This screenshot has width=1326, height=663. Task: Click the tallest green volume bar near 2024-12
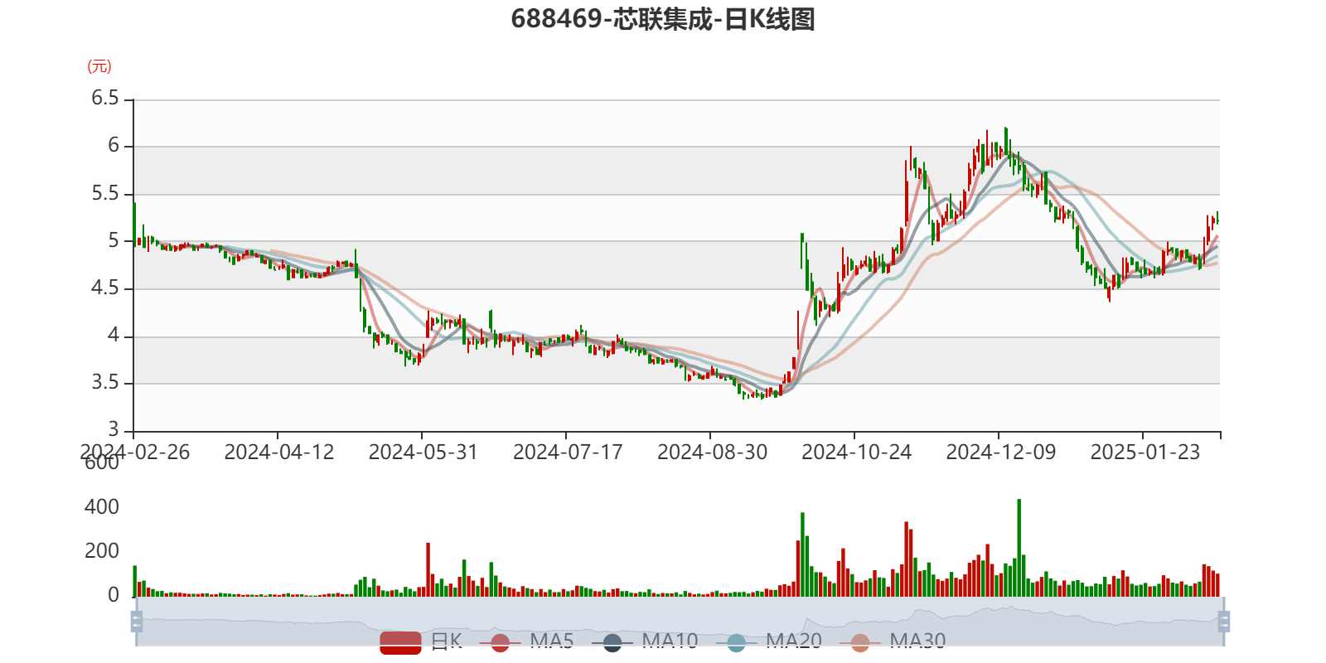click(1019, 547)
